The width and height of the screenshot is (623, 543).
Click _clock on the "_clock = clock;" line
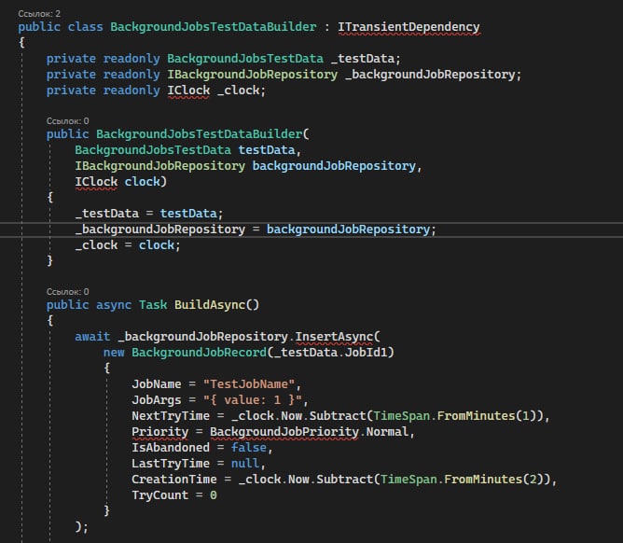pyautogui.click(x=96, y=245)
